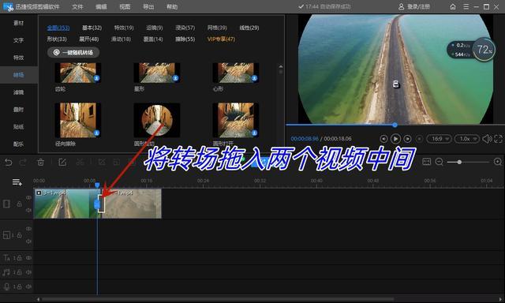
Task: Mute the voiceover track
Action: click(x=28, y=286)
